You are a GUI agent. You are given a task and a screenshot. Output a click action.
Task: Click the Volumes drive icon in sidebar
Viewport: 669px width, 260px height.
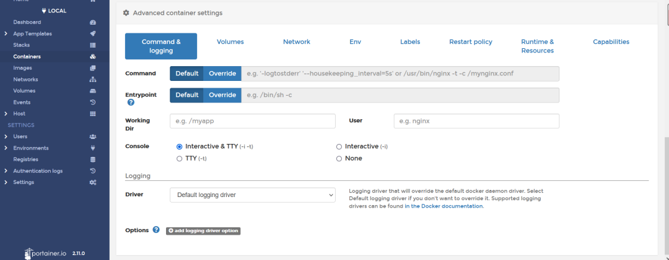pyautogui.click(x=92, y=91)
